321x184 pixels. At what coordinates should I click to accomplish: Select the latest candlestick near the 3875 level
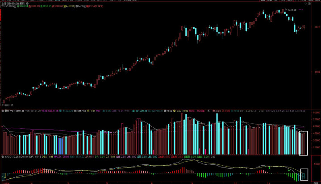click(304, 27)
